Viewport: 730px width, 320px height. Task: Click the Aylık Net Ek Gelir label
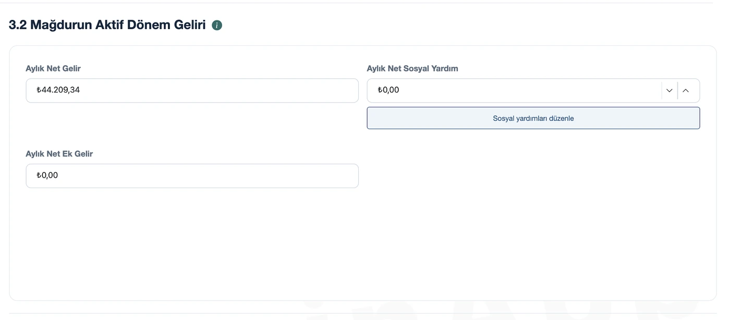pos(59,154)
